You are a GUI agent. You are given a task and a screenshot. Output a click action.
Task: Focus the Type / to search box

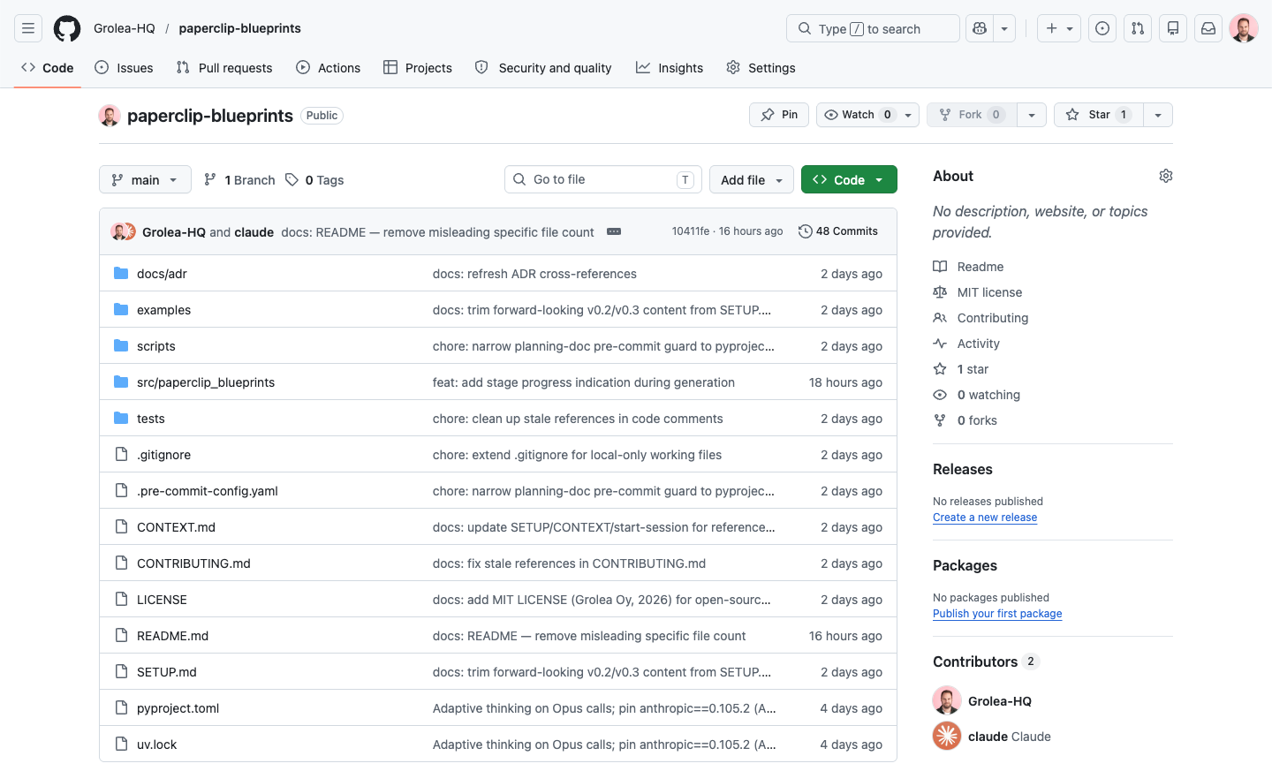[873, 28]
